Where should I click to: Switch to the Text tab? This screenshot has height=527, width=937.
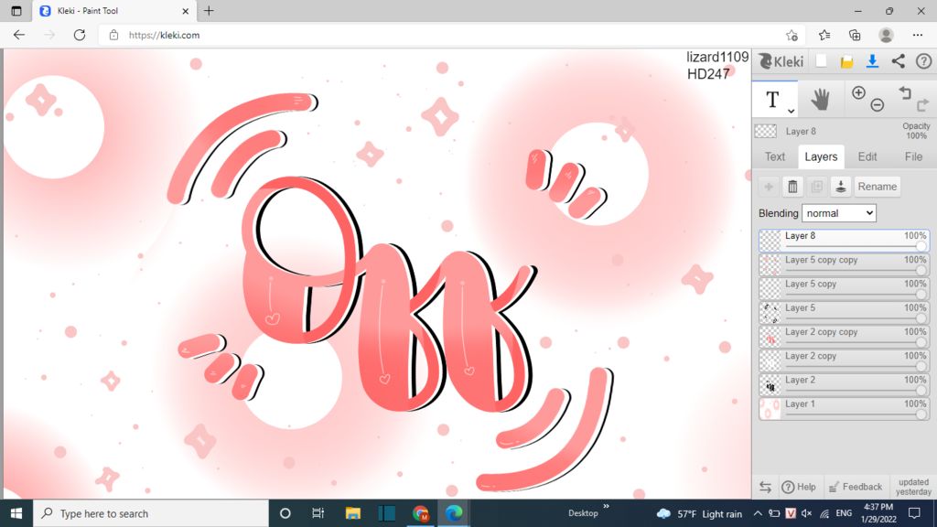coord(775,156)
